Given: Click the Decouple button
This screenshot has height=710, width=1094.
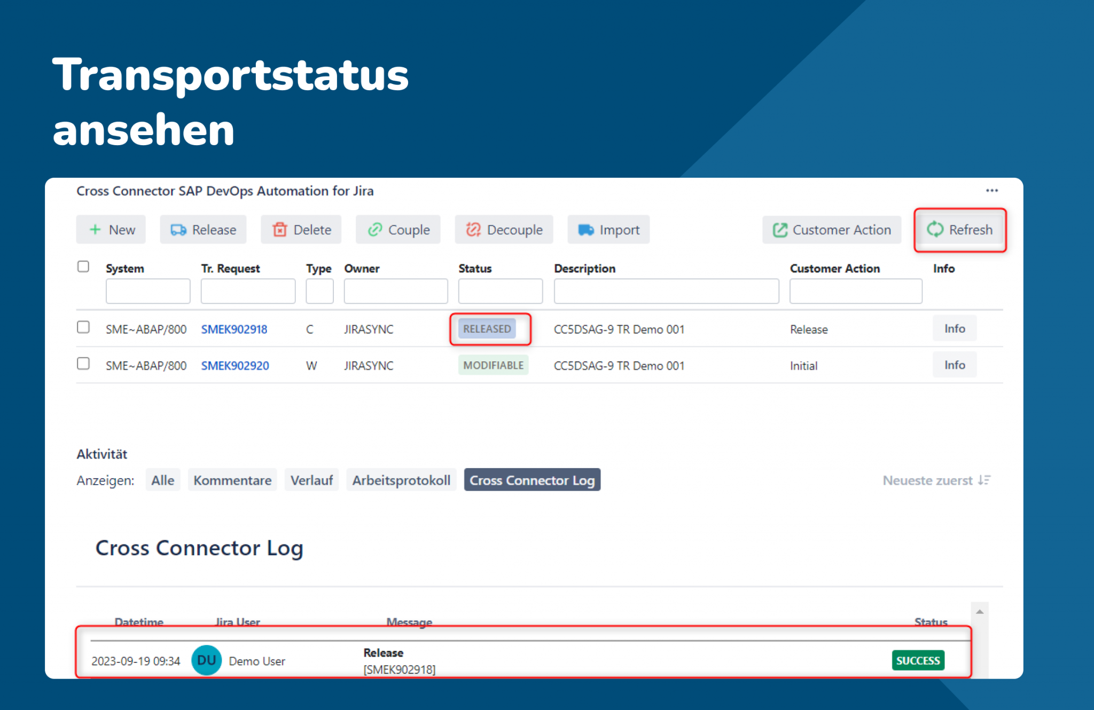Looking at the screenshot, I should click(504, 230).
